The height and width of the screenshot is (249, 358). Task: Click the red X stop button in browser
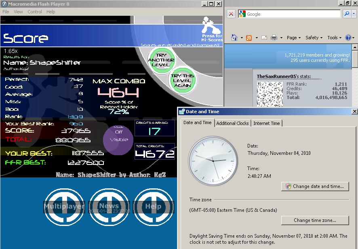coord(231,14)
